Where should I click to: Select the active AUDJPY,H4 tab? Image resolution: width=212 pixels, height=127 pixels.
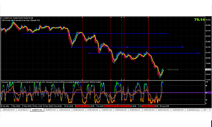click(37, 110)
